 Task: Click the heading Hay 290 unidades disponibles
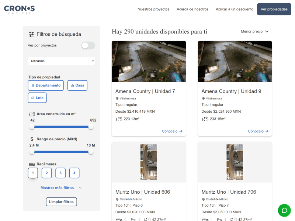(159, 32)
